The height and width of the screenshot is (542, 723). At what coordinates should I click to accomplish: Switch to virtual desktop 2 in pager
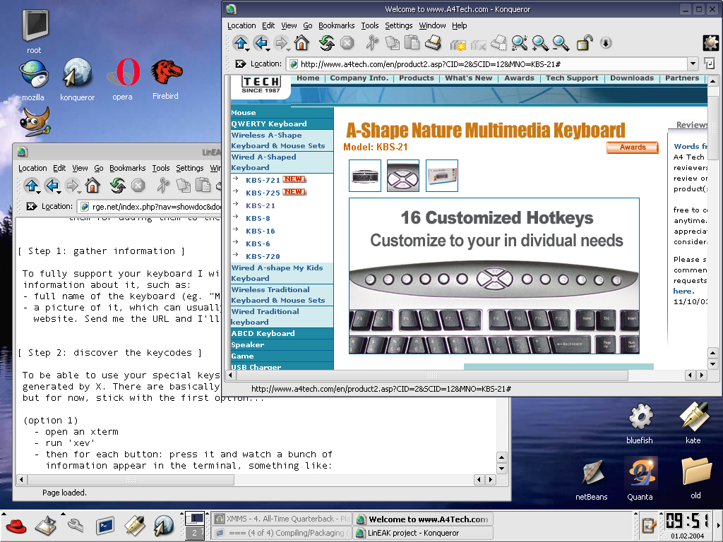pyautogui.click(x=195, y=533)
